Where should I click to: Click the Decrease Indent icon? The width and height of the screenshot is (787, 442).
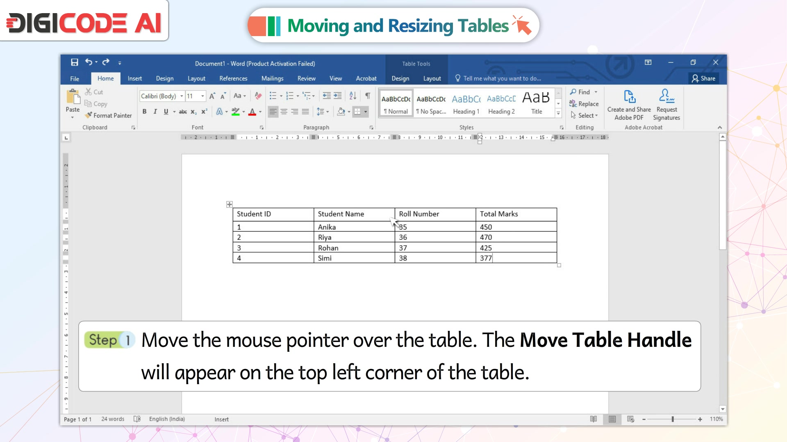pos(327,96)
